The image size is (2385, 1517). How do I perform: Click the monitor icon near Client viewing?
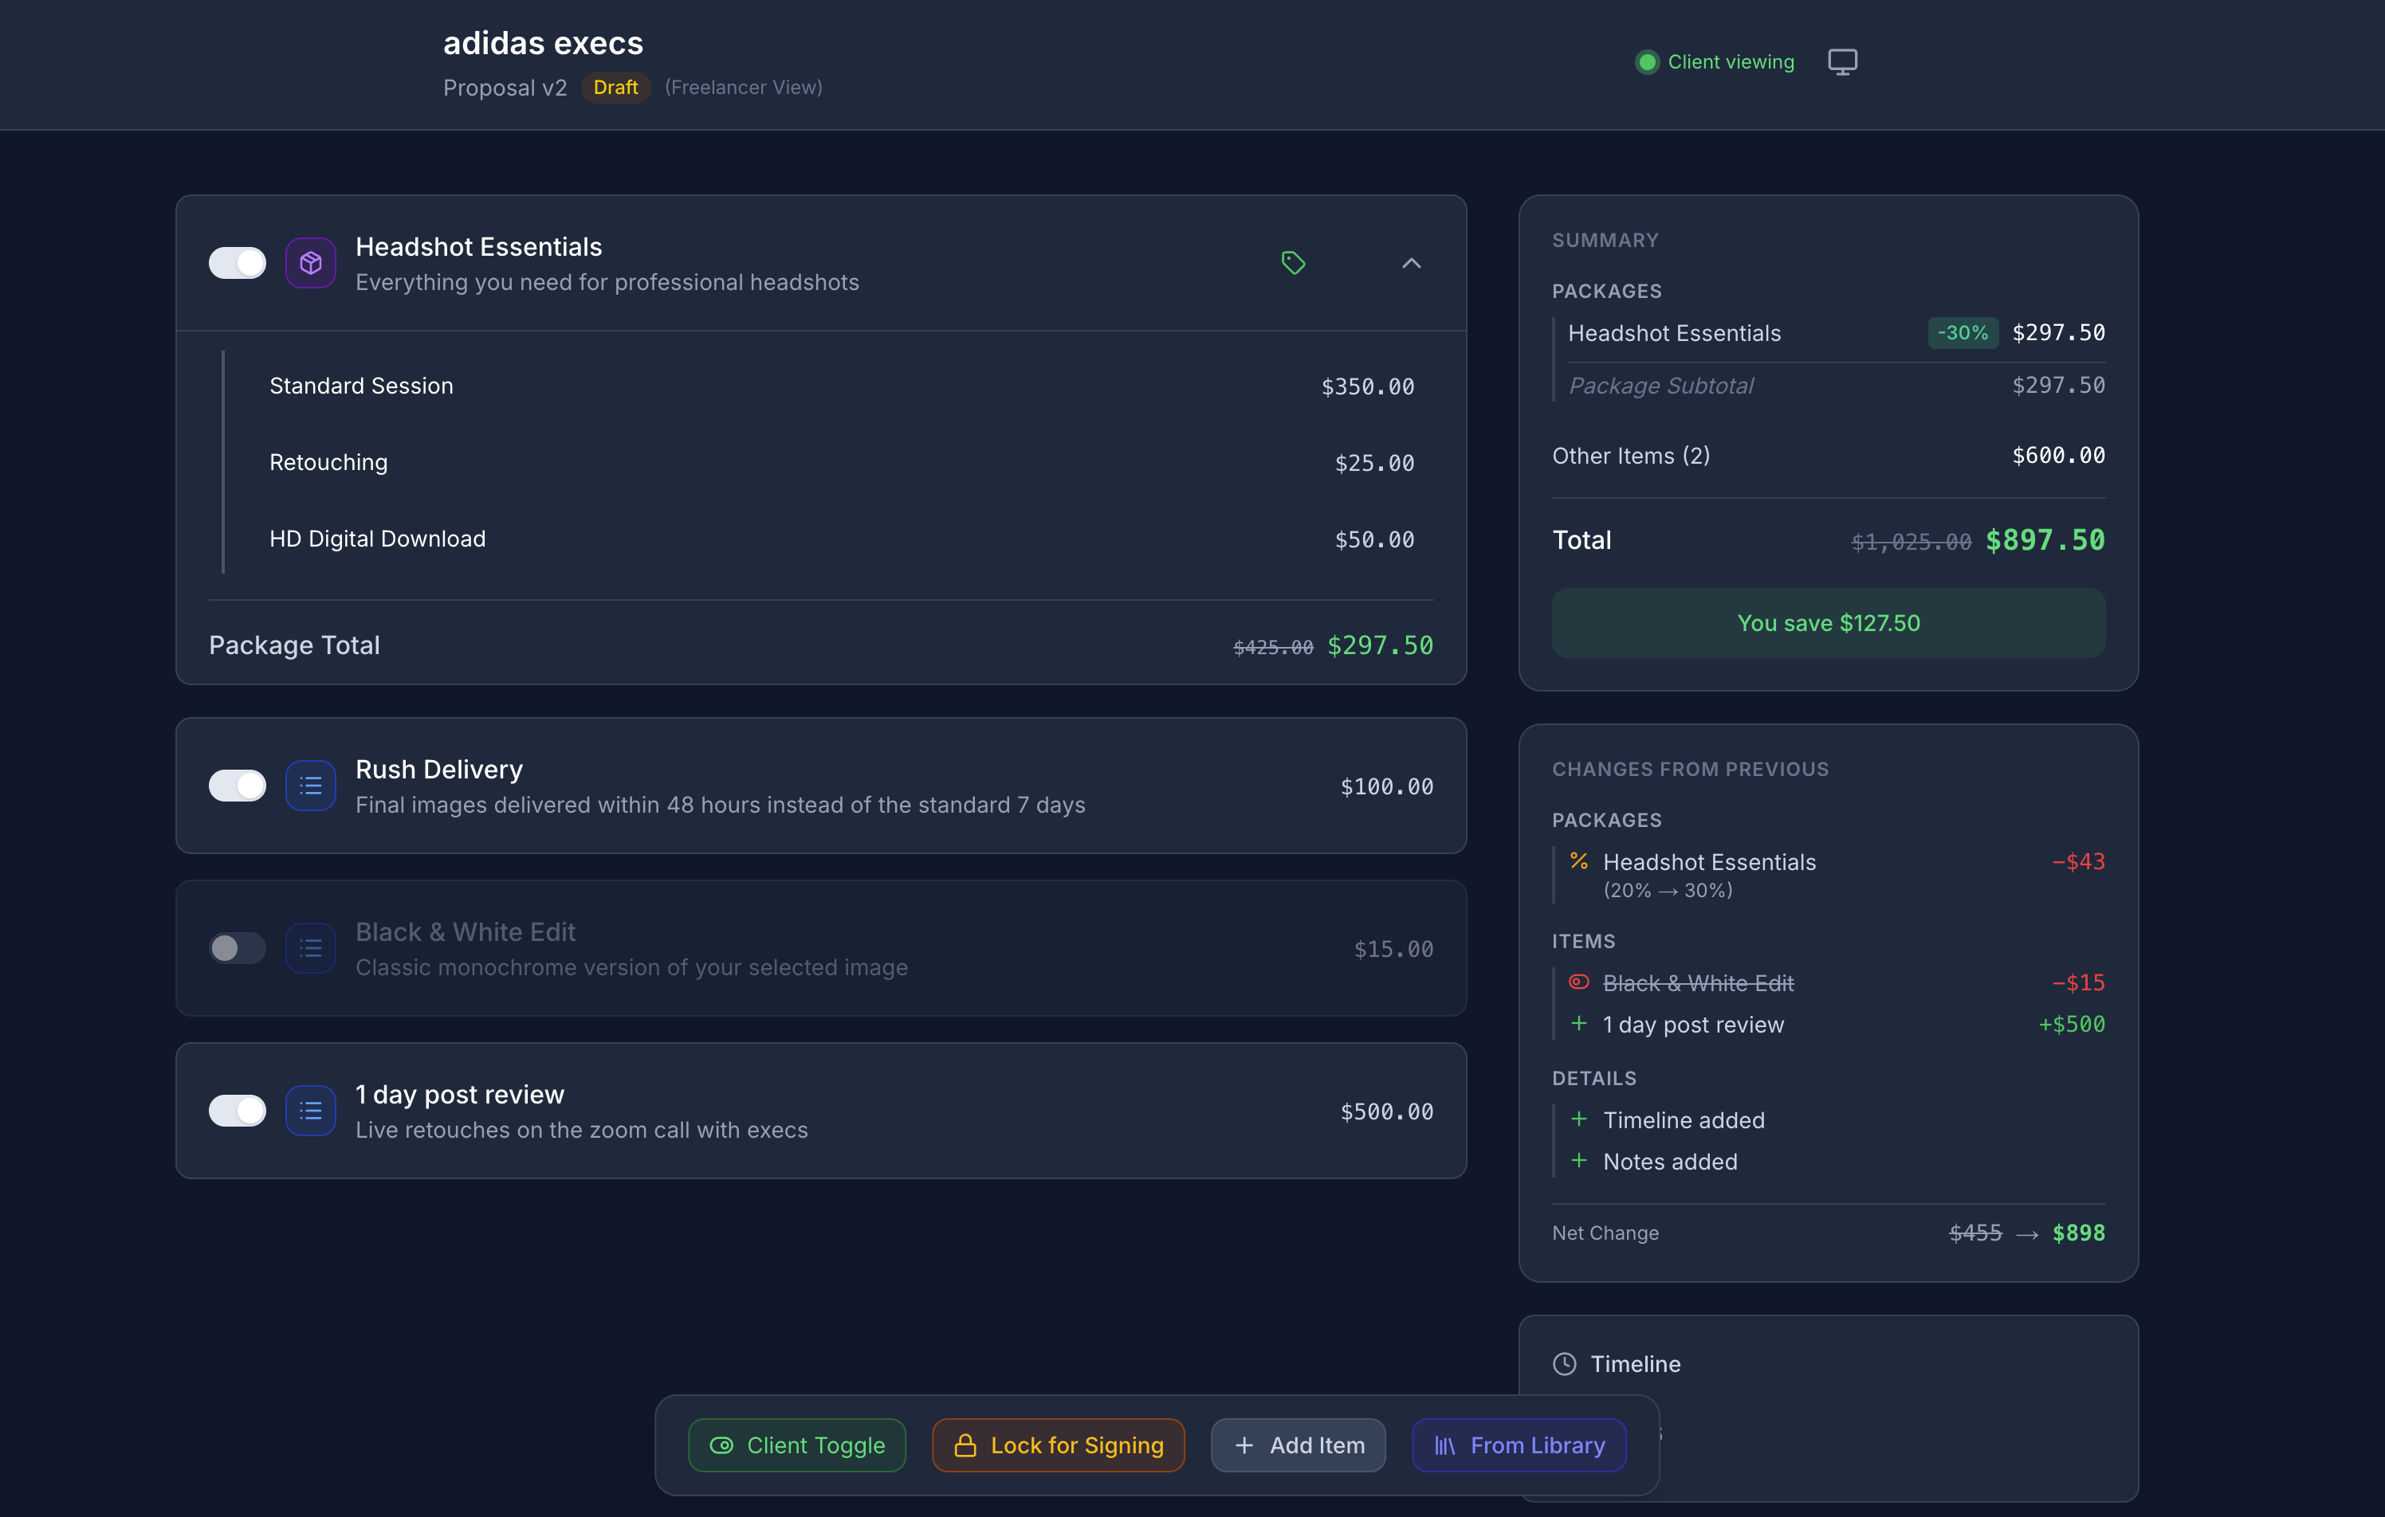click(x=1842, y=61)
